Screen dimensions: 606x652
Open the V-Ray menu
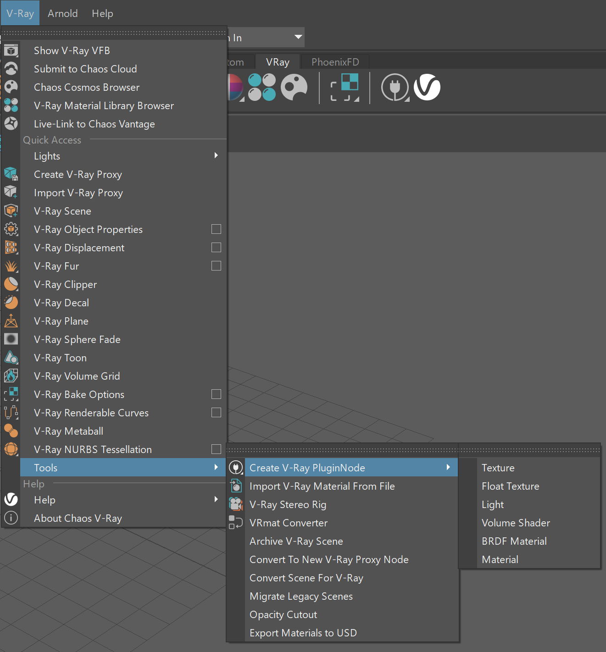pyautogui.click(x=20, y=13)
